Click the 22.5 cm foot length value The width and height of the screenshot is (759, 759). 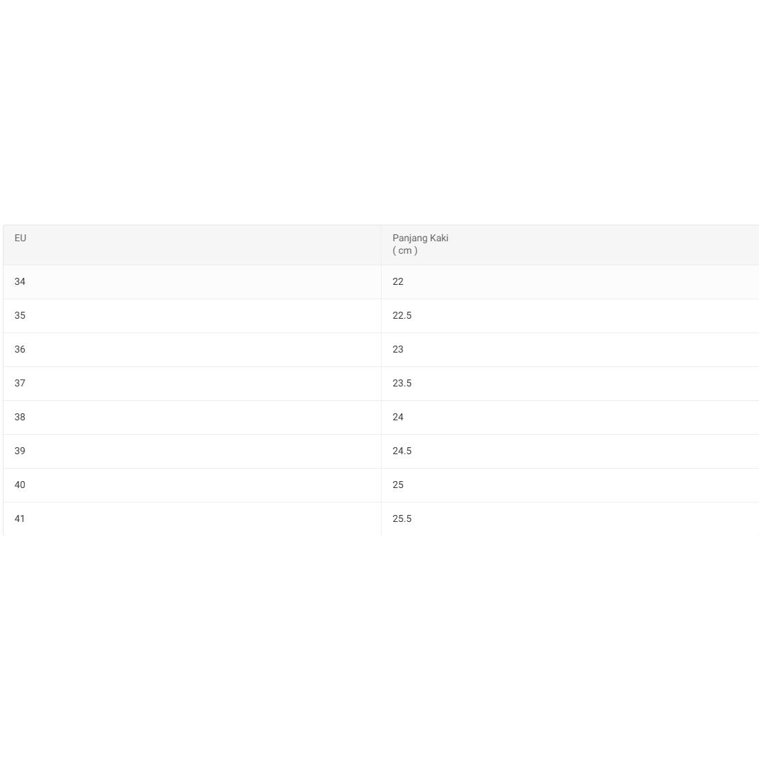402,316
